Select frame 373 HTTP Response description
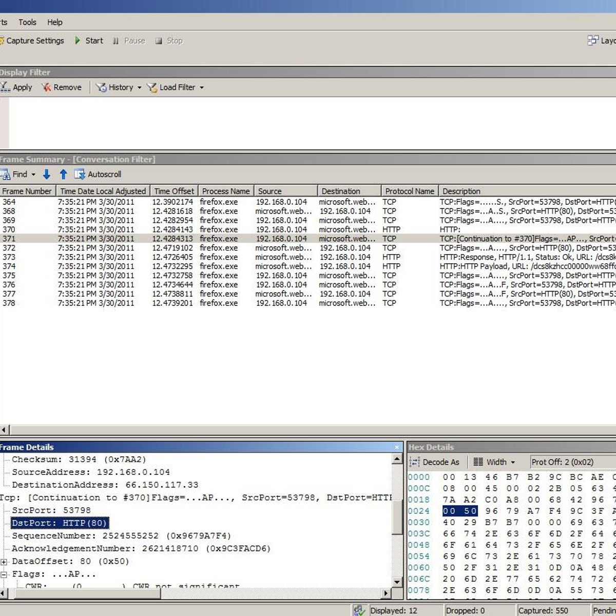Viewport: 616px width, 616px height. pos(528,257)
